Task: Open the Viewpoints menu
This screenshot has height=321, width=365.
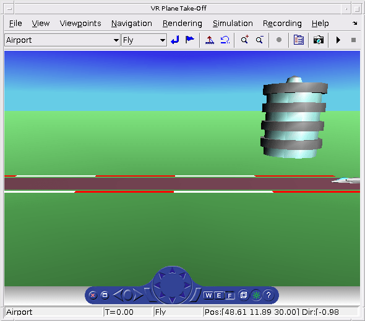Action: [80, 24]
